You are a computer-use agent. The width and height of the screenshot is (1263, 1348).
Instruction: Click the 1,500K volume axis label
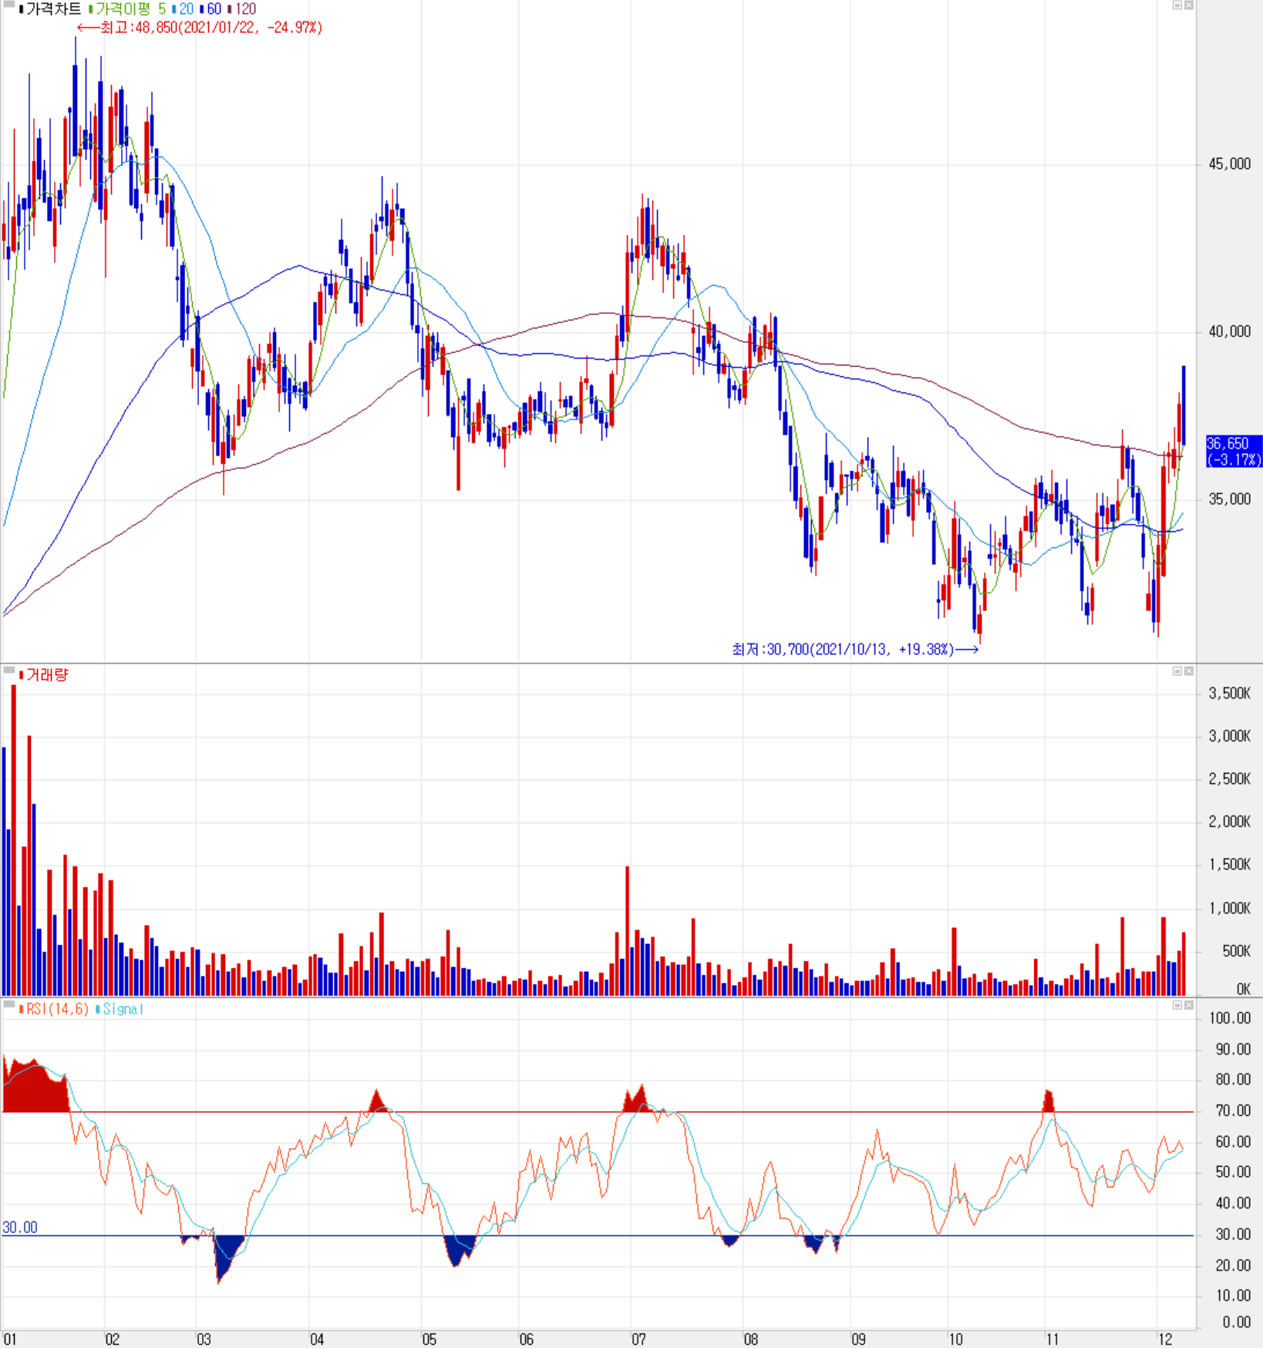click(x=1230, y=865)
